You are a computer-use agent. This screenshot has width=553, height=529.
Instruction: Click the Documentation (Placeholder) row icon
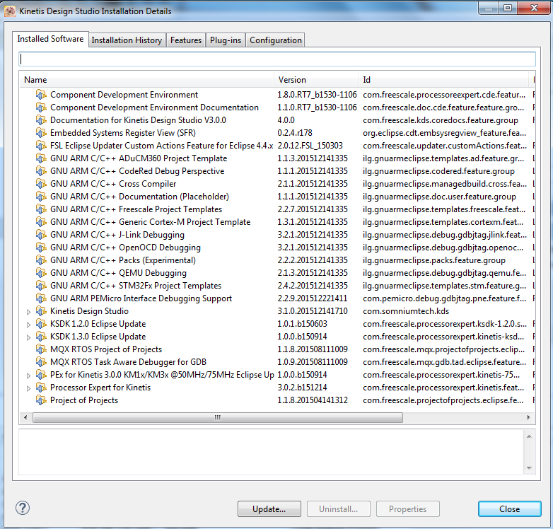pos(41,196)
